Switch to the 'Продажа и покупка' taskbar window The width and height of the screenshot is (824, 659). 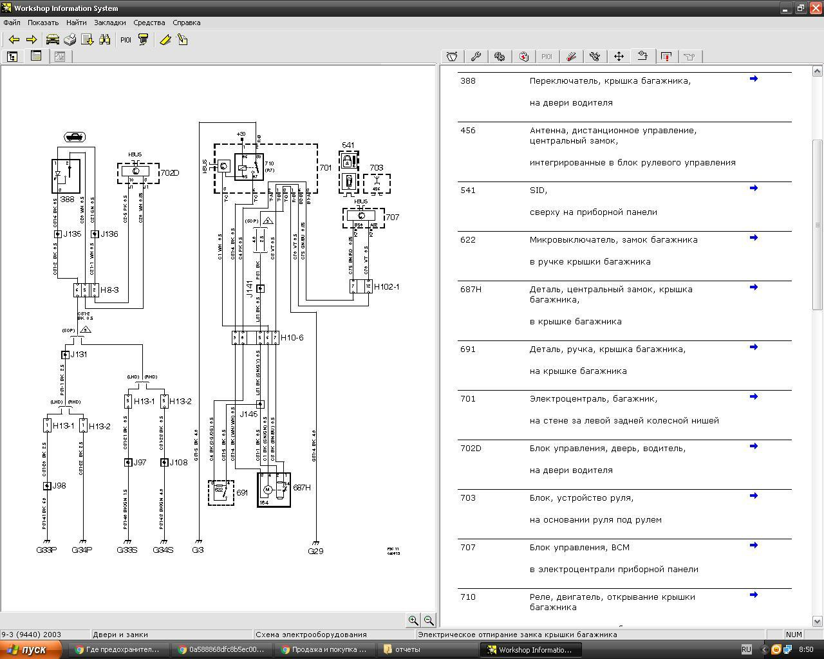coord(324,649)
